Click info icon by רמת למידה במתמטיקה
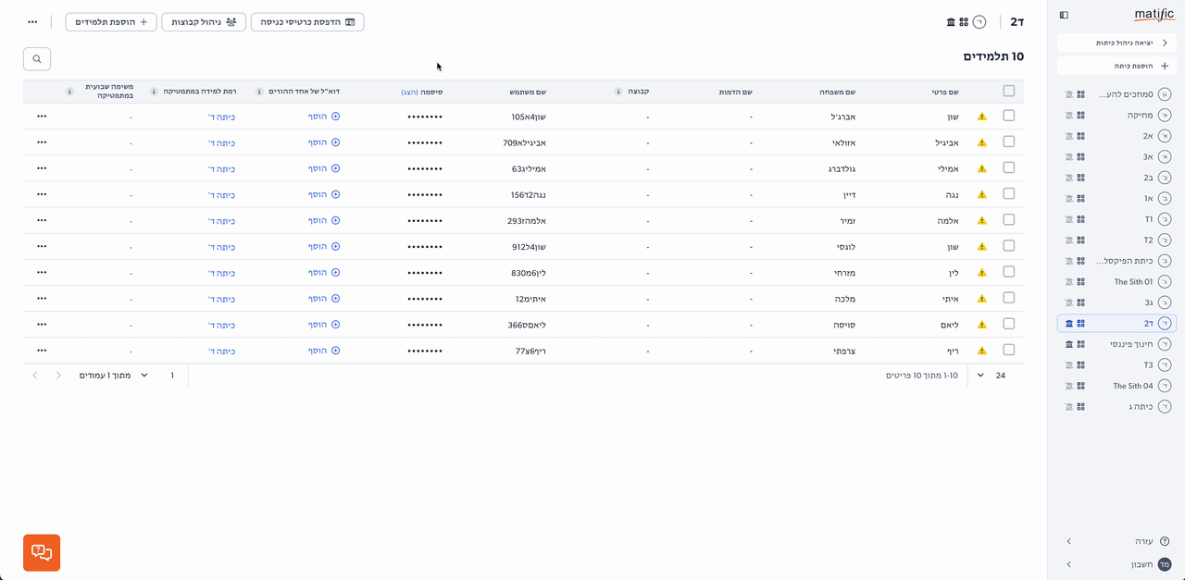The height and width of the screenshot is (580, 1185). point(153,92)
